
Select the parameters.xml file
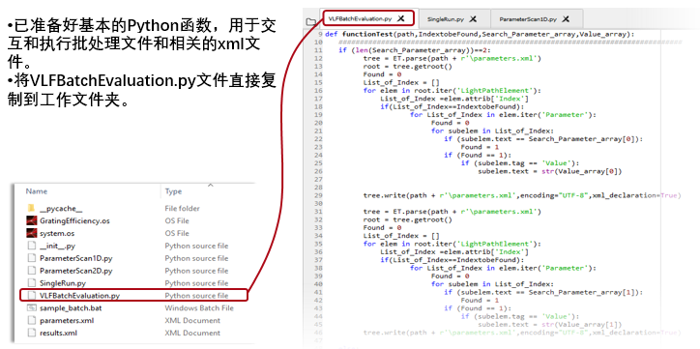pos(67,320)
